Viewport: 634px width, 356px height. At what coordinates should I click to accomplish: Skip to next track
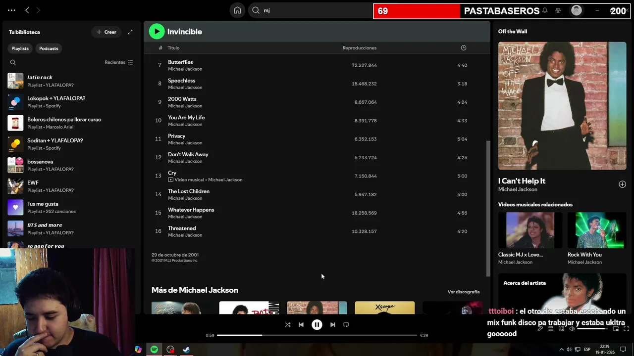(333, 325)
